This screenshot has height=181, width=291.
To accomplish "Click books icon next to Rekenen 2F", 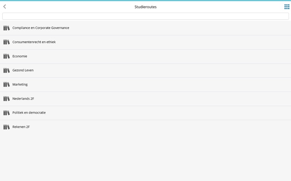I will (7, 127).
